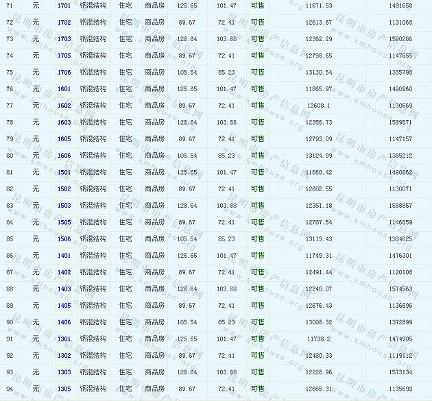Click room number 1702
Image resolution: width=432 pixels, height=401 pixels.
pos(64,22)
